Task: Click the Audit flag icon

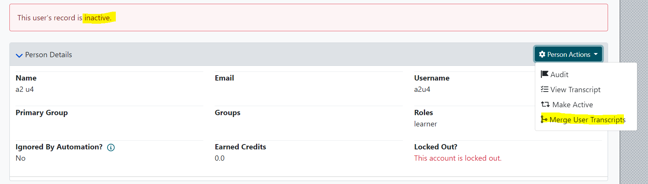Action: (x=544, y=74)
